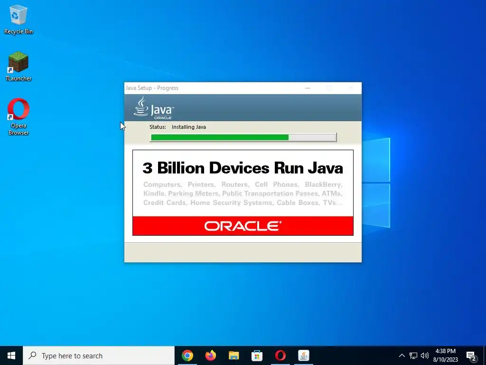Show the clock and calendar flyout
Viewport: 486px width, 365px height.
click(x=445, y=355)
